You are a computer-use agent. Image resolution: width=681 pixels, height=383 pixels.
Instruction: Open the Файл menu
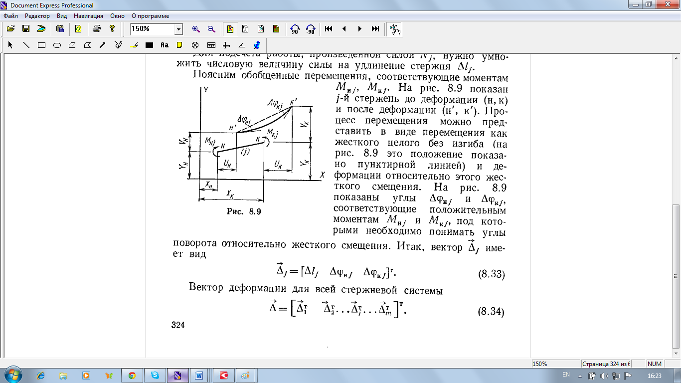(10, 16)
